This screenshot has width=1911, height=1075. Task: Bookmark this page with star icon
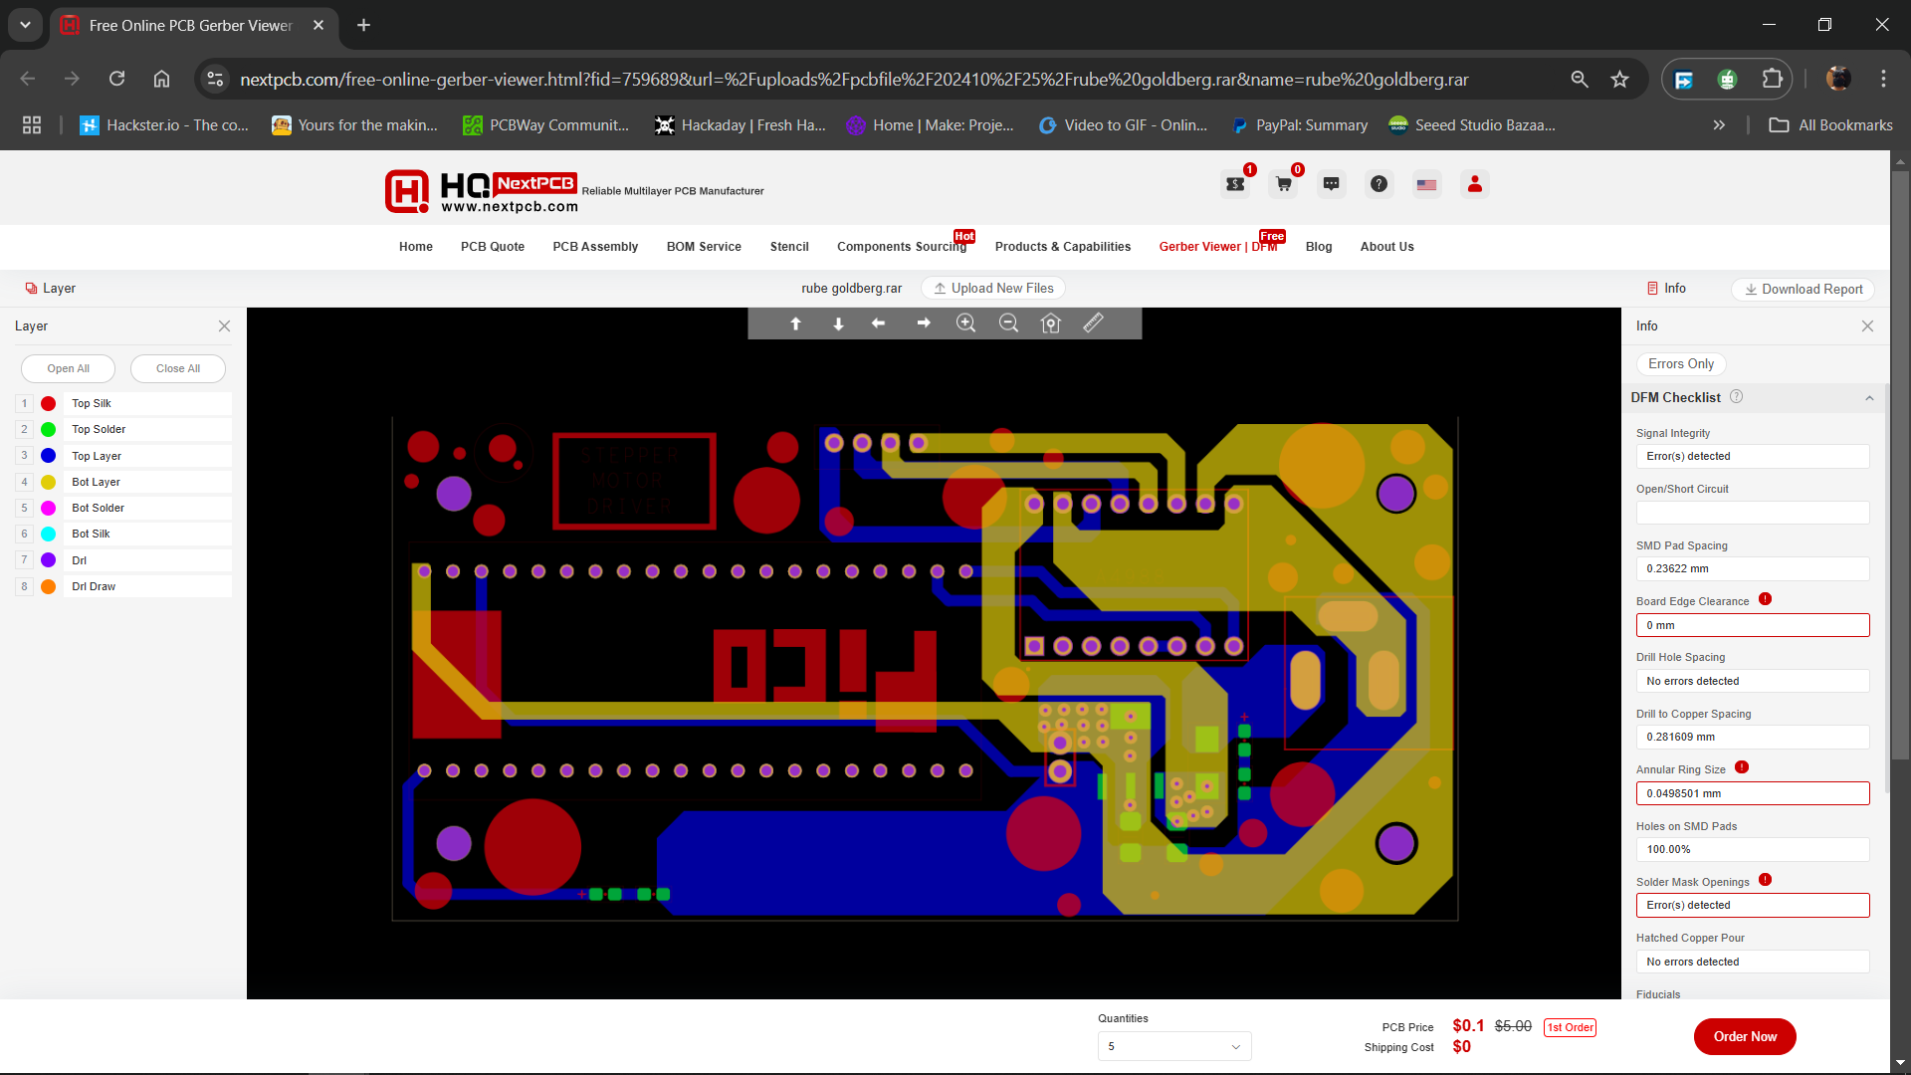[x=1620, y=80]
